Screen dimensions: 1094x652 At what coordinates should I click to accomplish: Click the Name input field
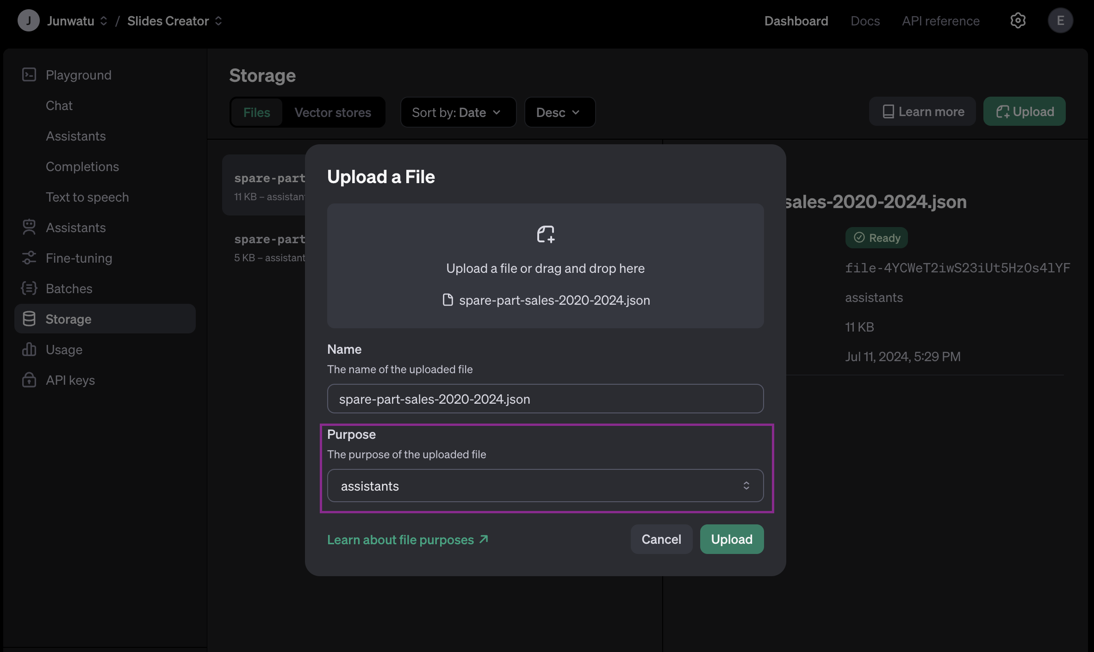tap(545, 399)
